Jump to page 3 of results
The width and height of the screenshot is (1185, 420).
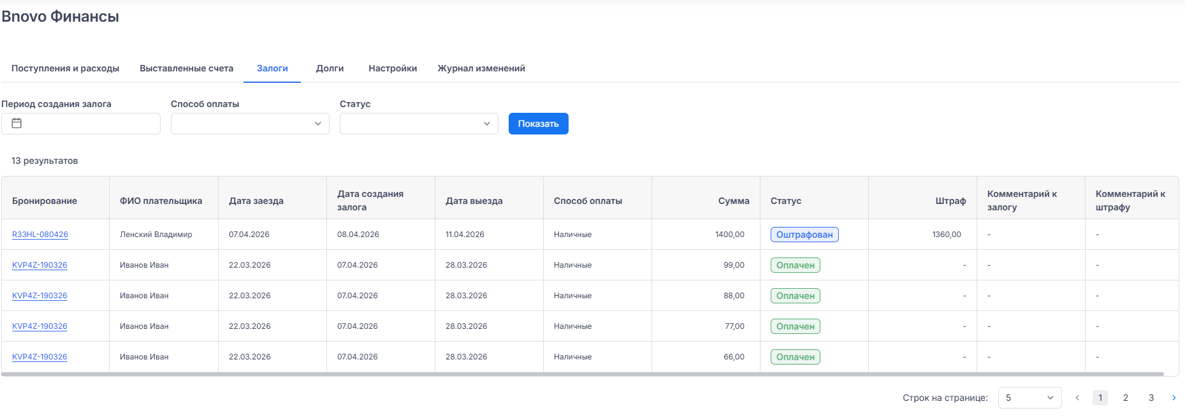point(1151,398)
